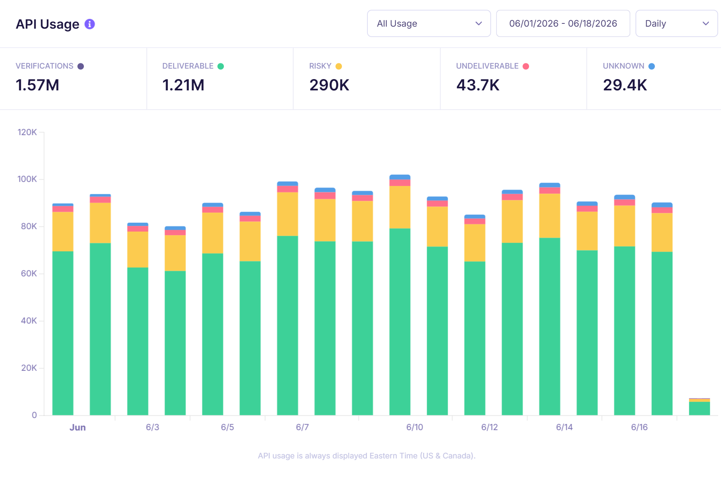The width and height of the screenshot is (721, 477).
Task: Click the Deliverable green legend dot
Action: point(221,66)
